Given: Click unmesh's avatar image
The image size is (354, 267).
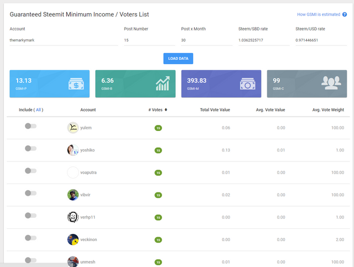Looking at the screenshot, I should (73, 261).
